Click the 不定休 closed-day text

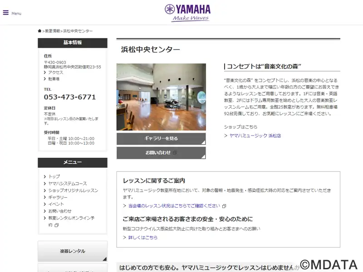pos(50,114)
